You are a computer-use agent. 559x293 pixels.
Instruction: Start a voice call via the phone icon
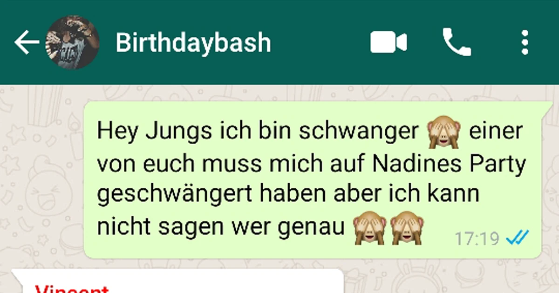click(457, 42)
